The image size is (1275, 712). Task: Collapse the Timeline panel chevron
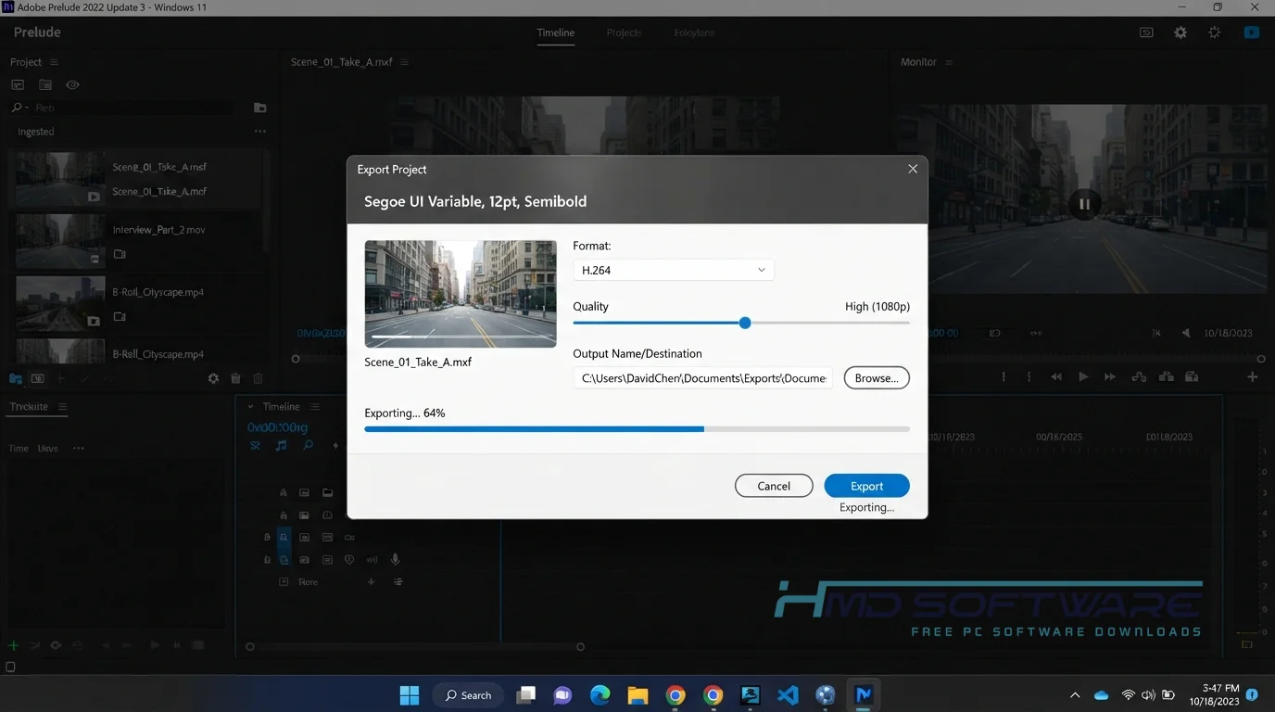250,407
